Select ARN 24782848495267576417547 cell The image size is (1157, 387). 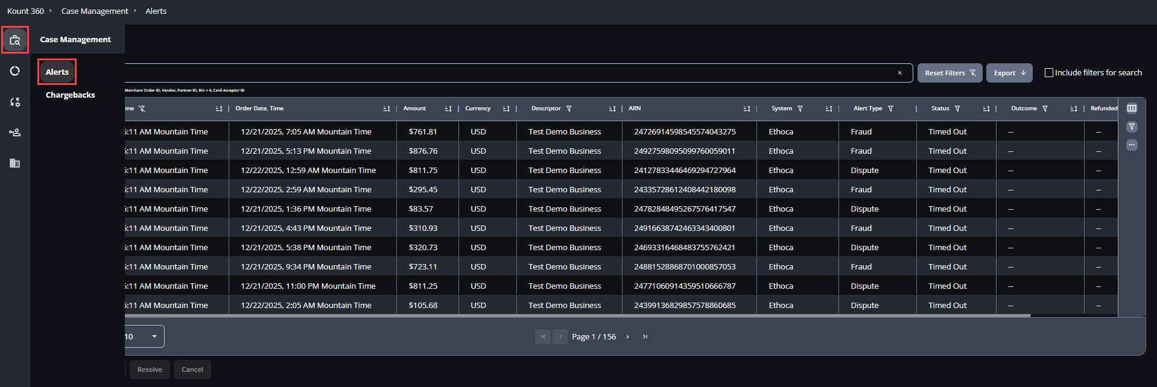[685, 209]
